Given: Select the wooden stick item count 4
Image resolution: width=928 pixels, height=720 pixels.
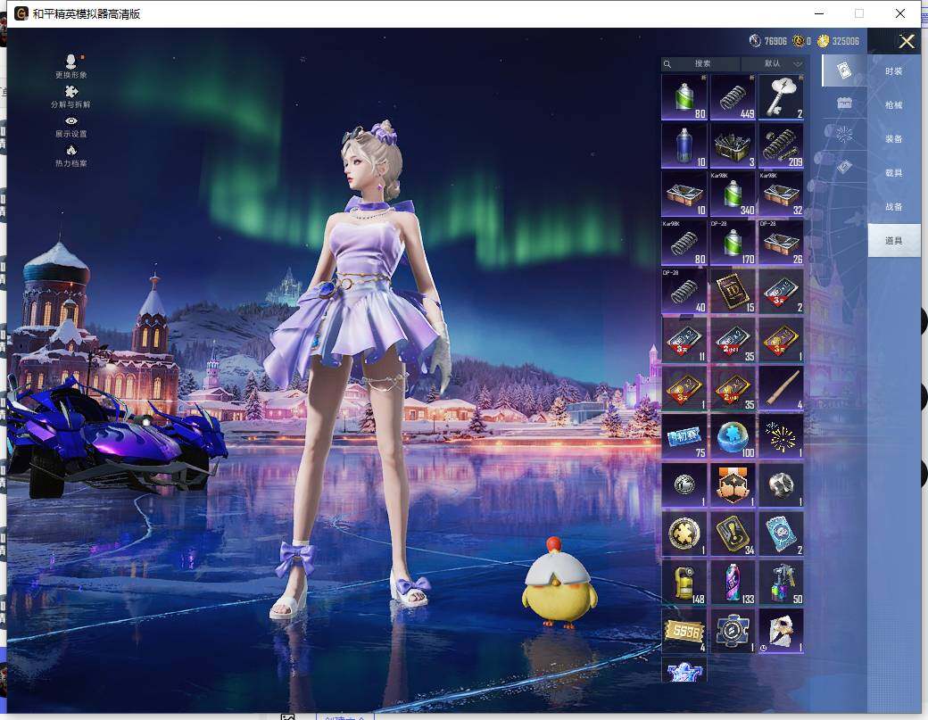Looking at the screenshot, I should (x=782, y=388).
